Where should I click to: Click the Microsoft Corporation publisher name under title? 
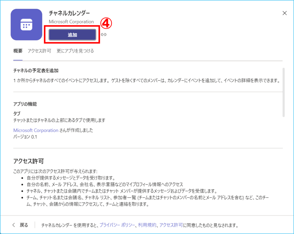(71, 21)
